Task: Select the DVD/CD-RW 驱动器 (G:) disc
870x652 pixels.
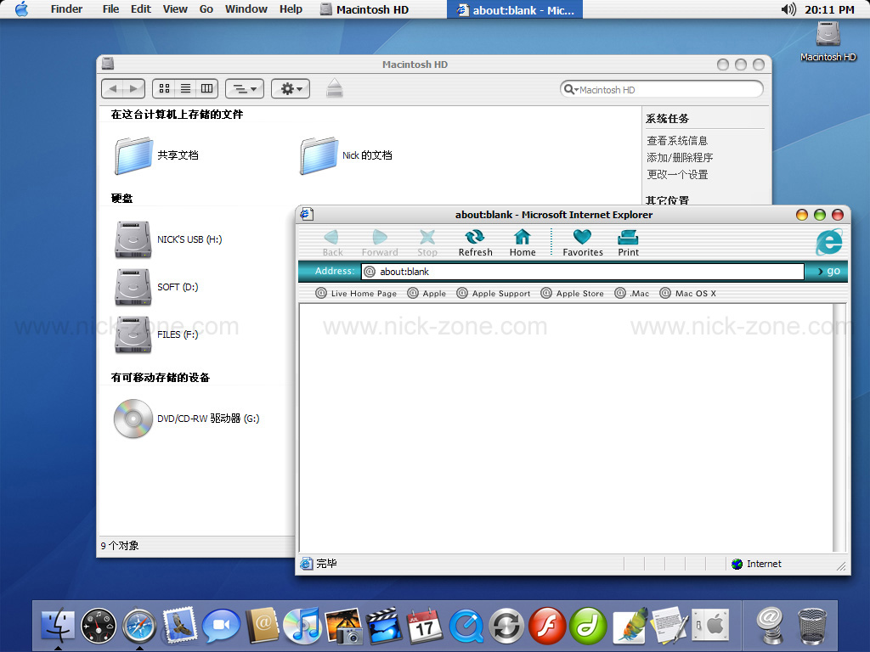Action: coord(186,419)
